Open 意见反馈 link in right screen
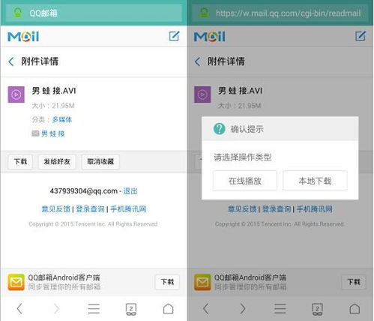Image resolution: width=374 pixels, height=321 pixels. pyautogui.click(x=242, y=209)
